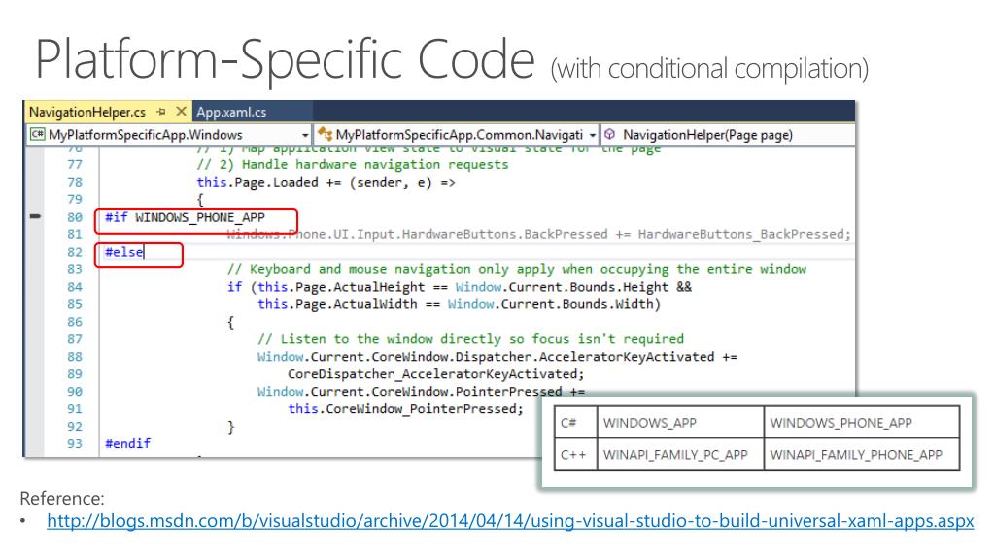Switch to the NavigationHelper.cs tab
Screen dimensions: 994x559
coord(86,112)
